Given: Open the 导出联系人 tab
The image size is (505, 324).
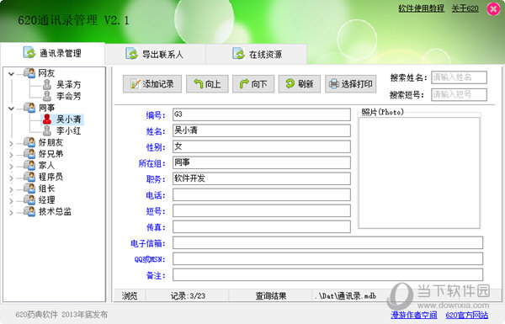Looking at the screenshot, I should pos(155,54).
